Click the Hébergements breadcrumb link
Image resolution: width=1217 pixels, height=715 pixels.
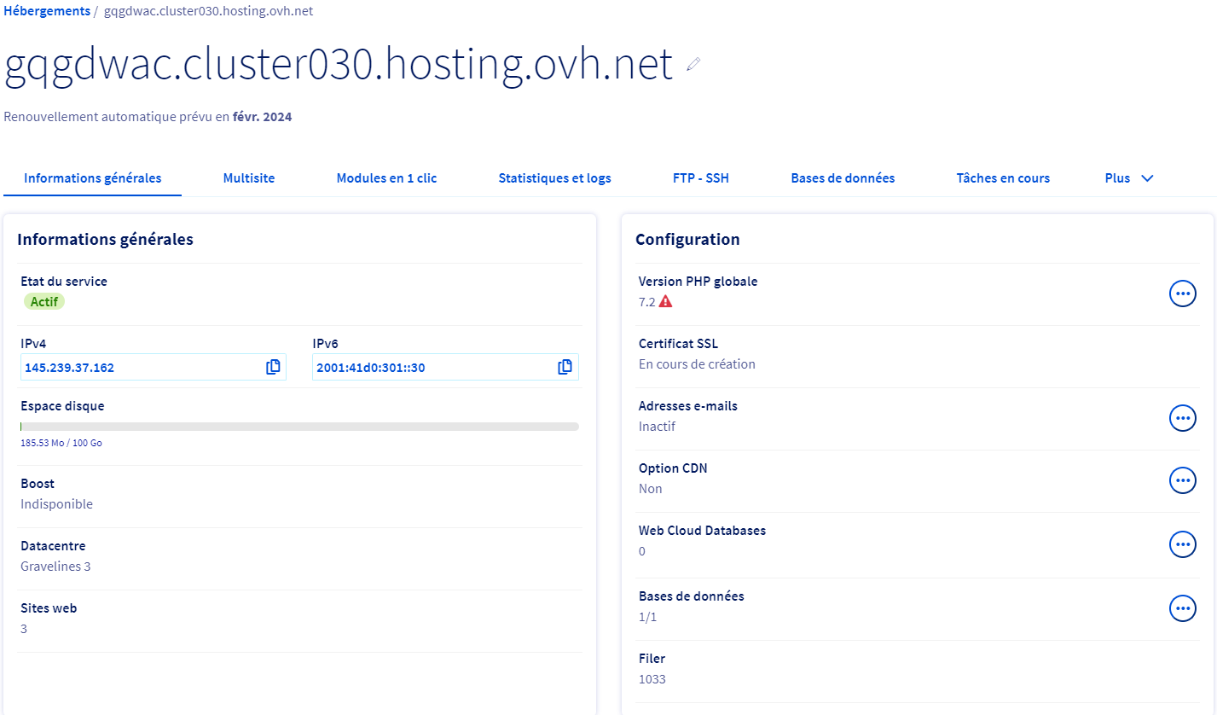pos(47,11)
